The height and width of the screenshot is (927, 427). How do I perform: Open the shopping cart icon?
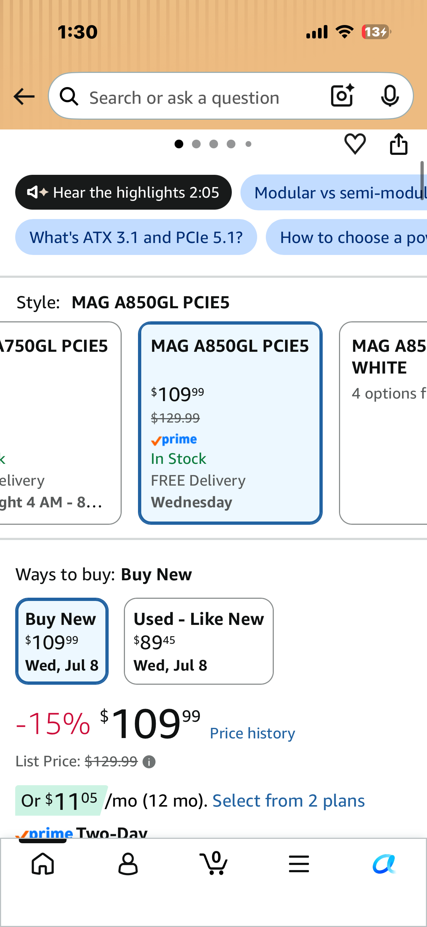click(214, 863)
